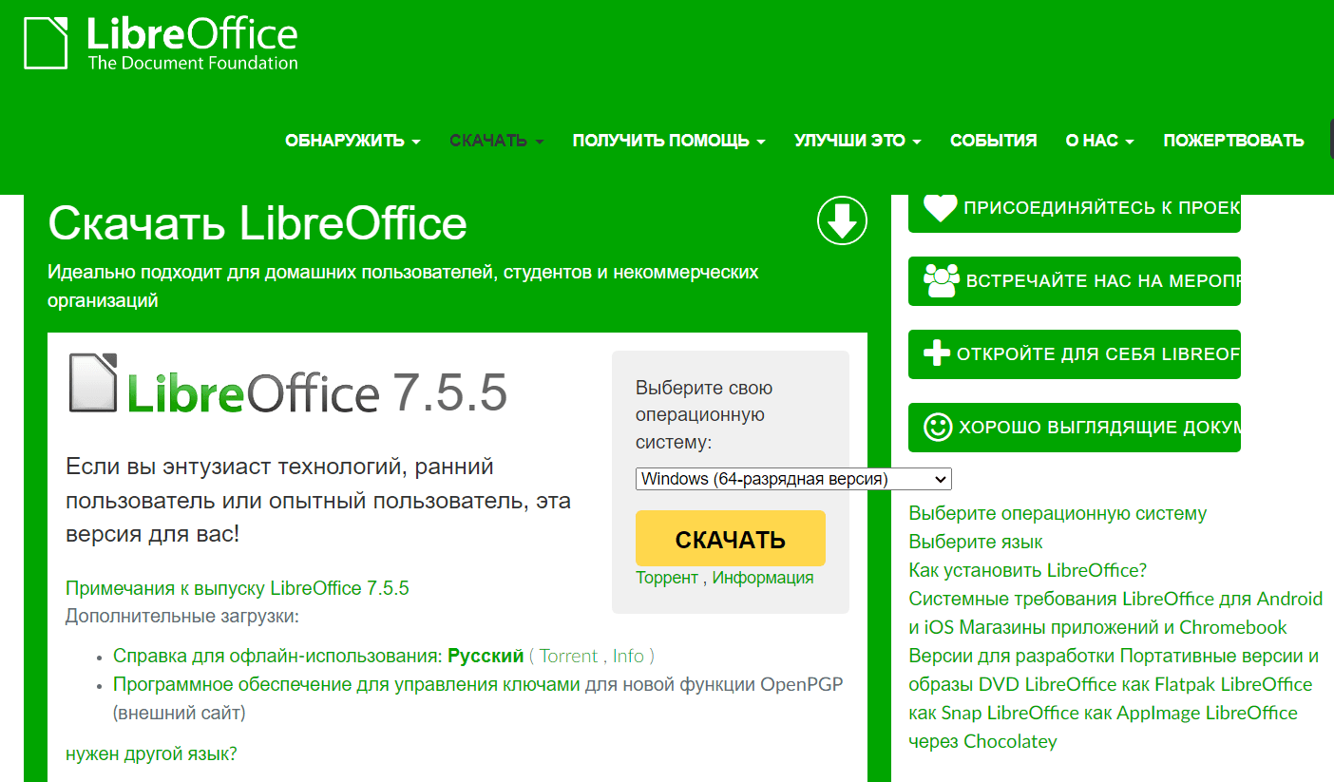This screenshot has width=1334, height=782.
Task: Expand the ОБНАРУЖИТЬ navigation menu
Action: pos(353,141)
